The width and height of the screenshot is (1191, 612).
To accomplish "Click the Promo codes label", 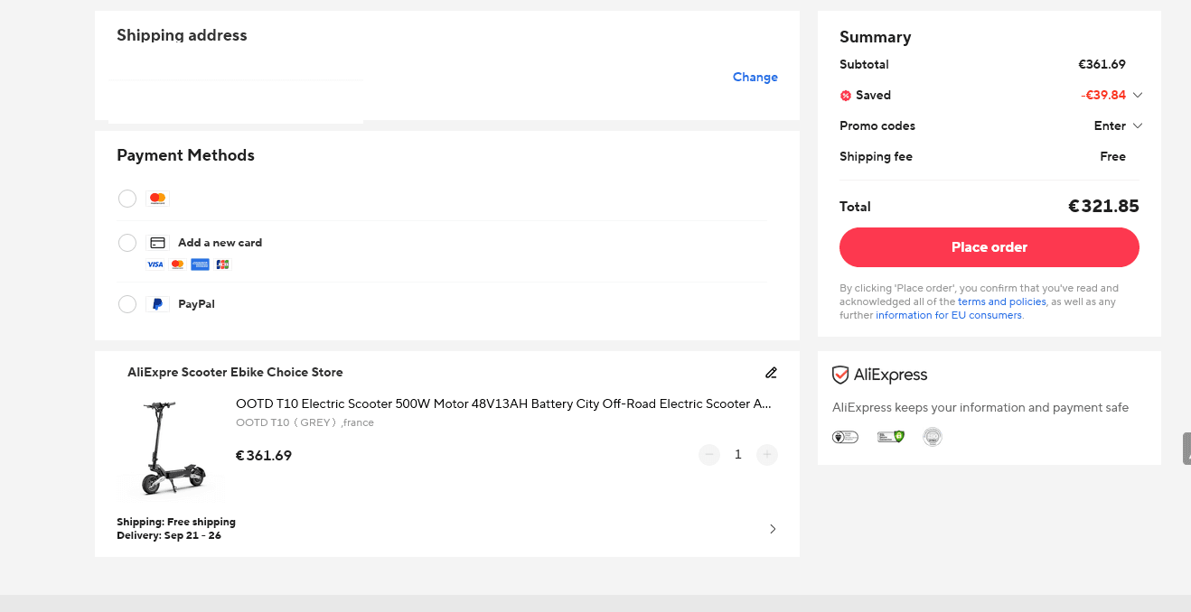I will 877,125.
